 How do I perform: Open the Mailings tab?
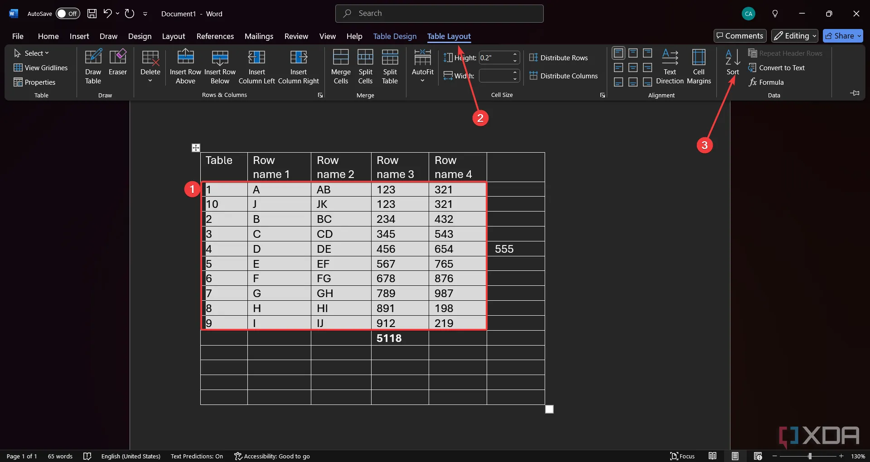pos(259,36)
